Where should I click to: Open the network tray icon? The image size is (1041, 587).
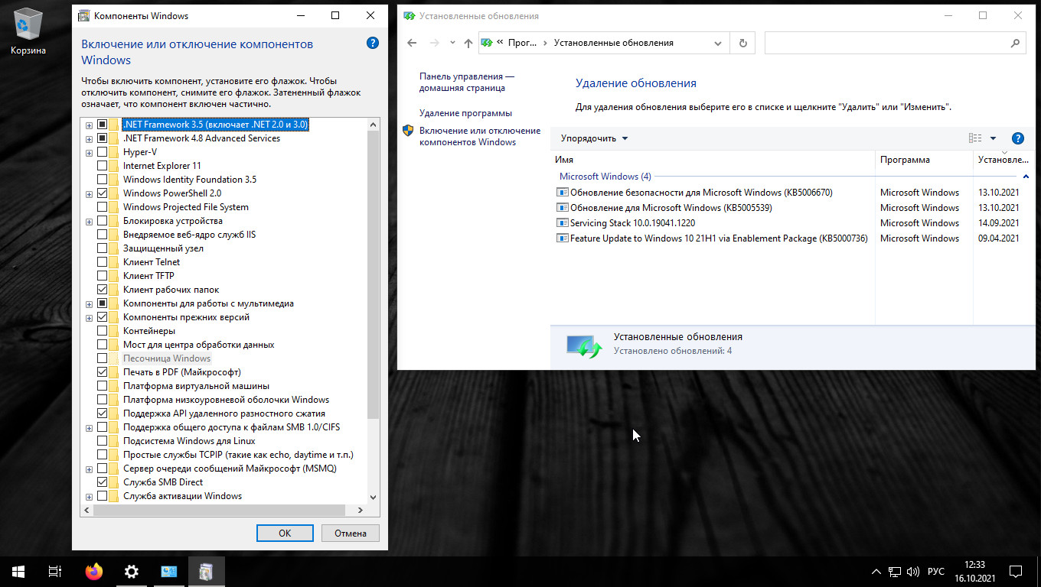[894, 572]
